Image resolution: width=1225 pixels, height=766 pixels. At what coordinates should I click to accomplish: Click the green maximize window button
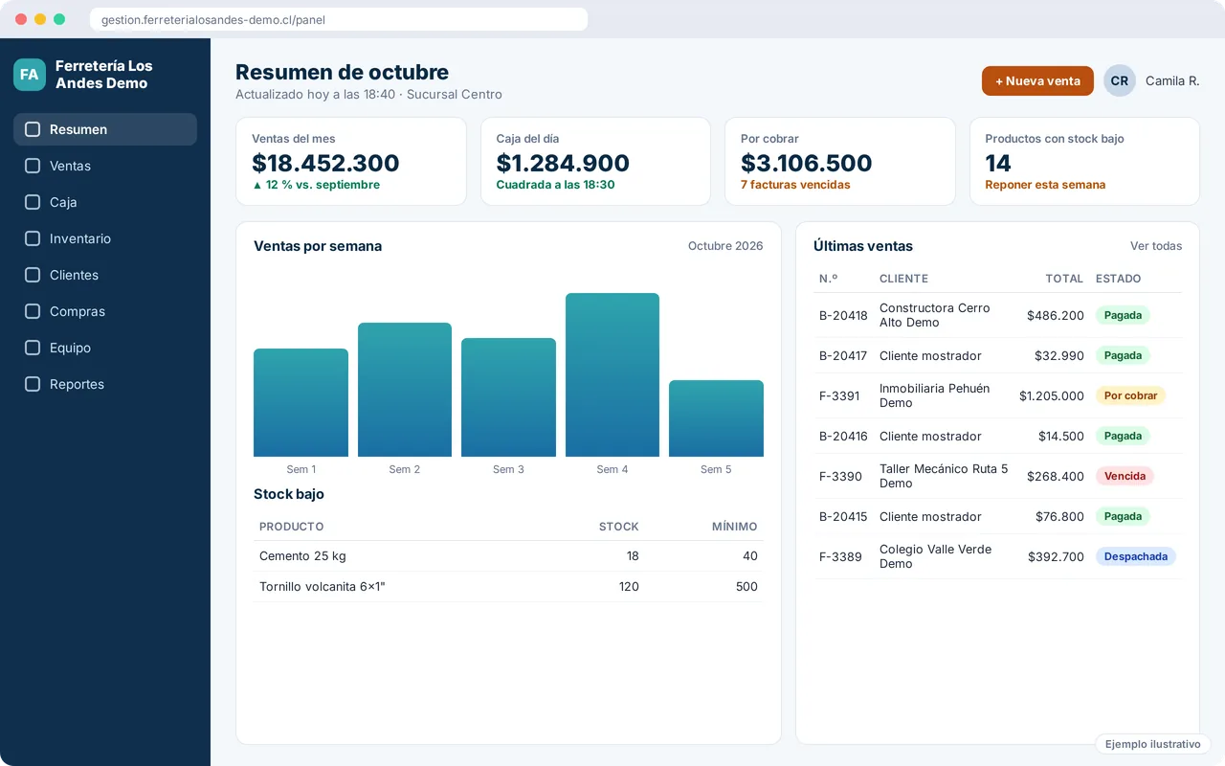tap(59, 19)
